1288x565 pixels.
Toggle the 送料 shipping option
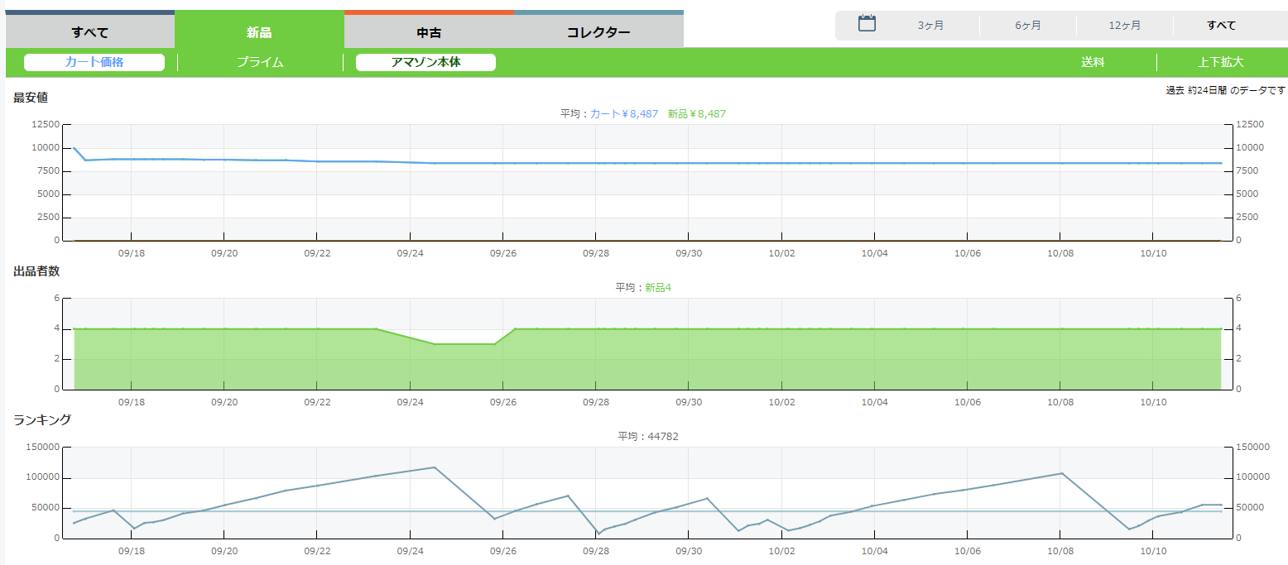[x=1093, y=62]
